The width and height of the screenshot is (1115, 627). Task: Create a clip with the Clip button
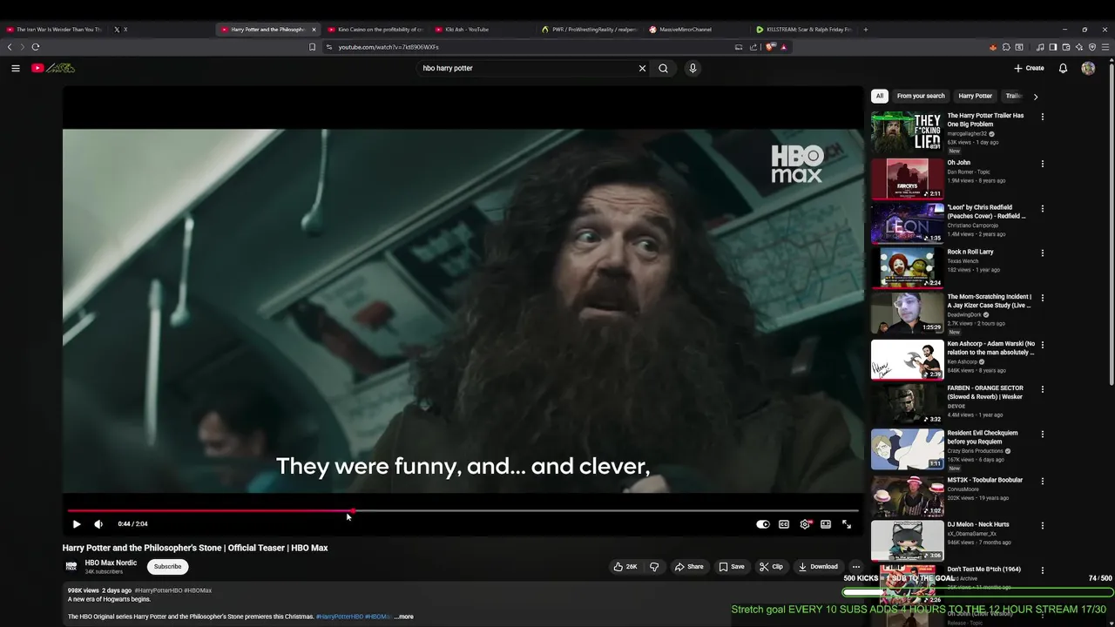point(771,567)
